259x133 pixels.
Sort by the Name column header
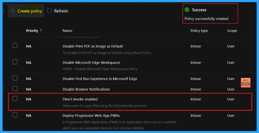click(x=67, y=31)
